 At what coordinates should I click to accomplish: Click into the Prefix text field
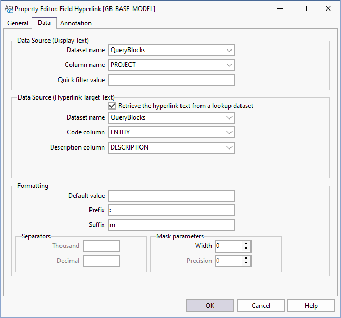pyautogui.click(x=171, y=211)
